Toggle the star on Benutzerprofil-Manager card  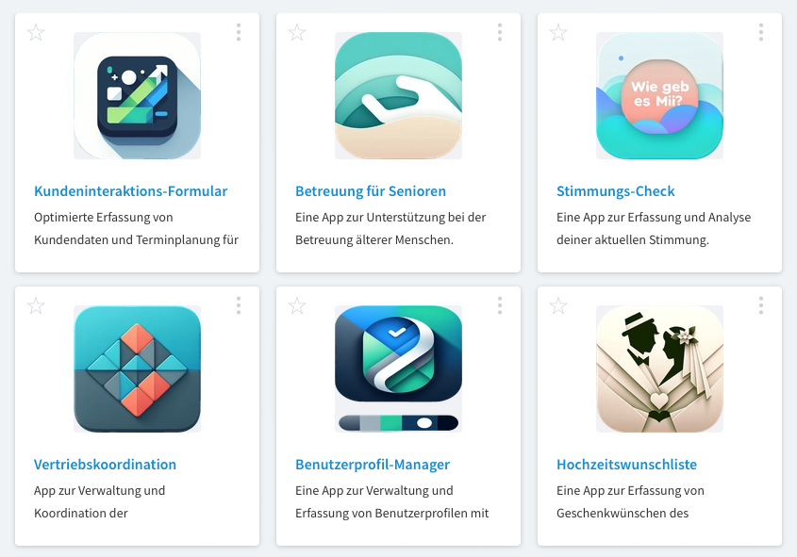pos(297,305)
